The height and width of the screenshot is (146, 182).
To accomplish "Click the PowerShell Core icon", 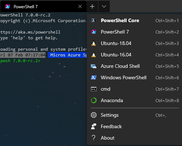I will point(94,20).
